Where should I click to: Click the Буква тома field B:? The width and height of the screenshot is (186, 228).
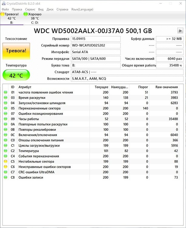click(96, 65)
